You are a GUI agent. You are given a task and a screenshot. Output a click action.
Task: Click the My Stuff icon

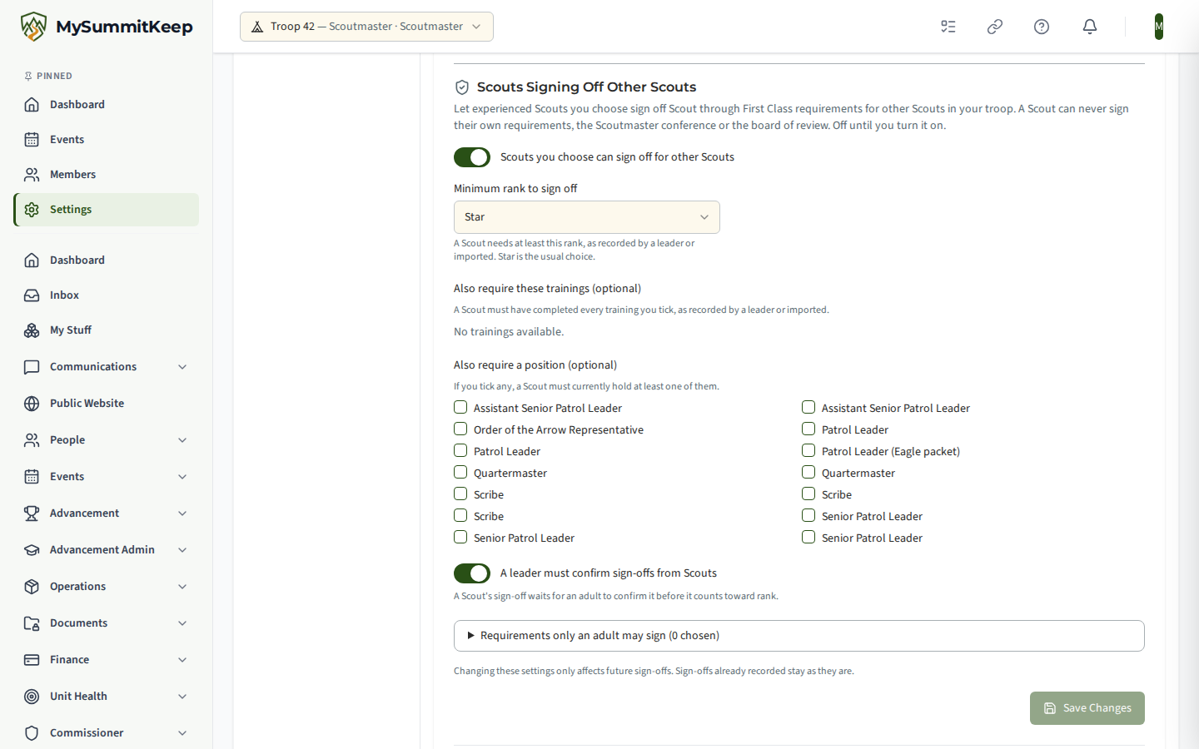tap(32, 330)
